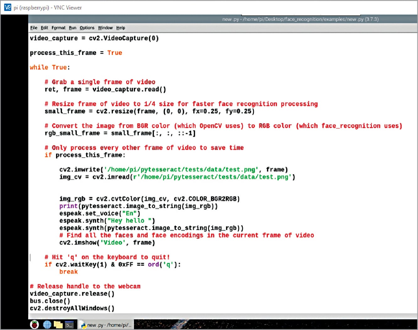Screen dimensions: 418x330
Task: Open the Format menu
Action: 59,28
